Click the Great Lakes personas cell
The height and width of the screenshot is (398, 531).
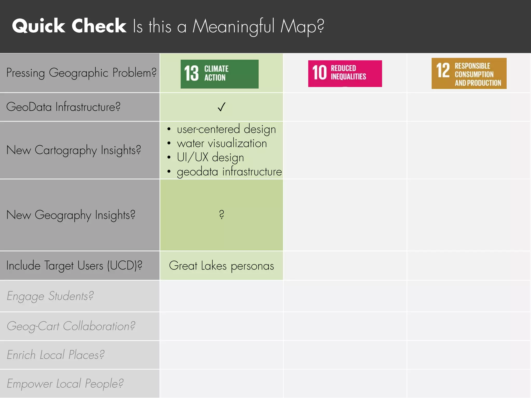pos(221,266)
